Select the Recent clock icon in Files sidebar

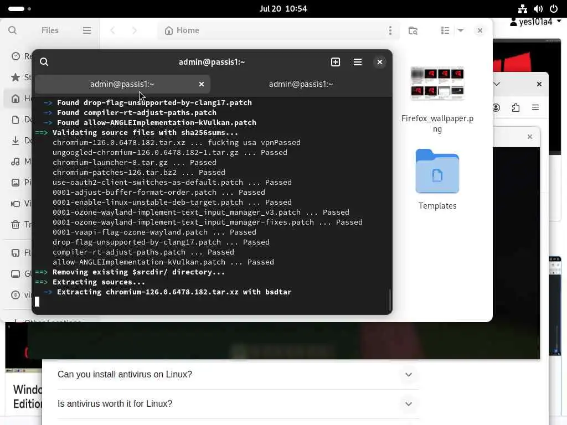[16, 56]
